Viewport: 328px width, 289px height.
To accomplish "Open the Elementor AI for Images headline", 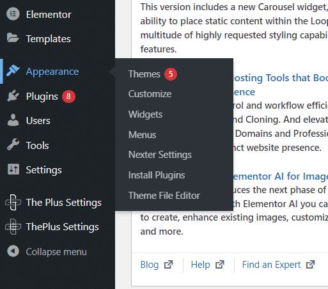I will [x=281, y=176].
